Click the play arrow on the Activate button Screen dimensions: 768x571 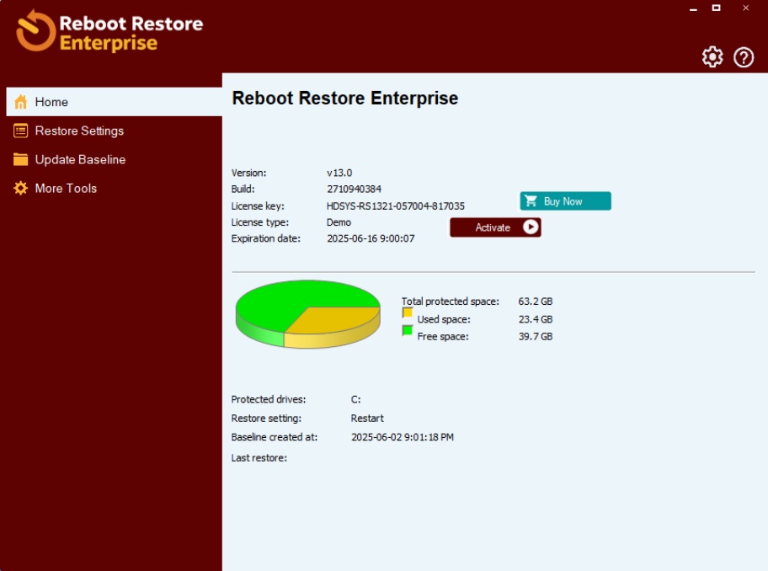[531, 227]
